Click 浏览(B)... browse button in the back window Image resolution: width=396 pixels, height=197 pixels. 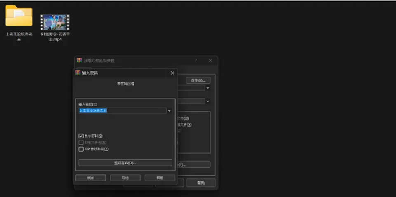click(x=198, y=80)
